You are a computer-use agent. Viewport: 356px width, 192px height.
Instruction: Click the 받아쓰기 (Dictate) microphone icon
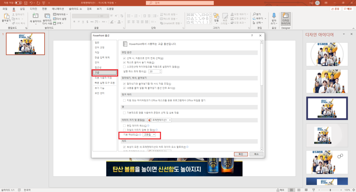pos(274,16)
